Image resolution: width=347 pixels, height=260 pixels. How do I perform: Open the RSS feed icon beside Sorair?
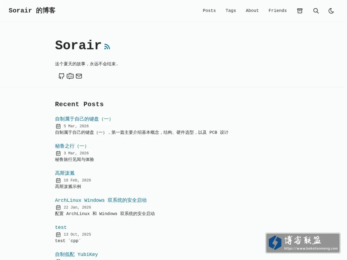click(x=107, y=47)
